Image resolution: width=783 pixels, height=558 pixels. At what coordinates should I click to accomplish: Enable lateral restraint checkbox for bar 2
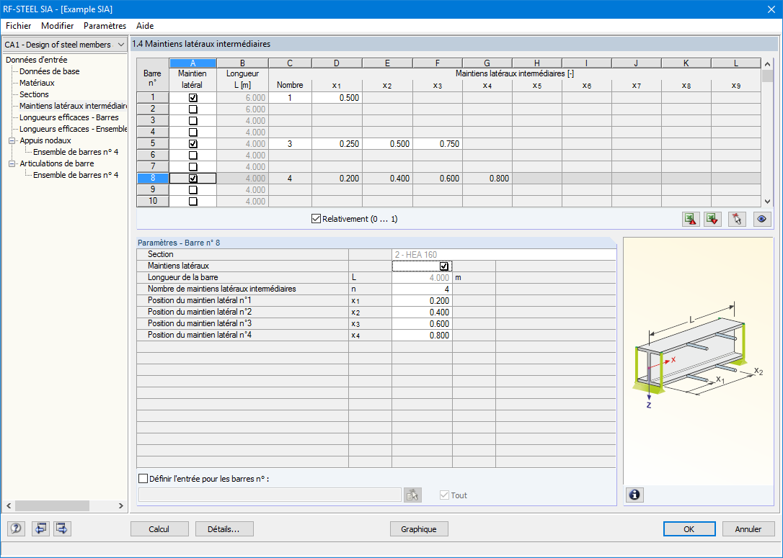point(193,109)
